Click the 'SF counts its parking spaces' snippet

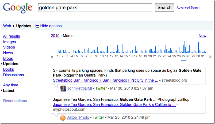coord(127,73)
